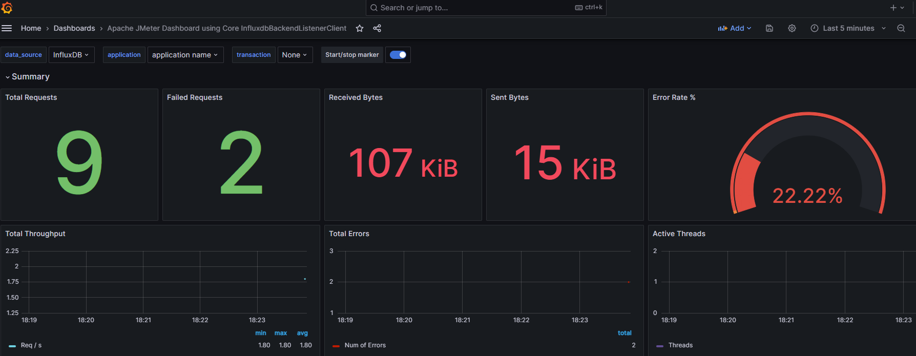This screenshot has height=356, width=916.
Task: Click the Start/stop marker label
Action: tap(352, 55)
